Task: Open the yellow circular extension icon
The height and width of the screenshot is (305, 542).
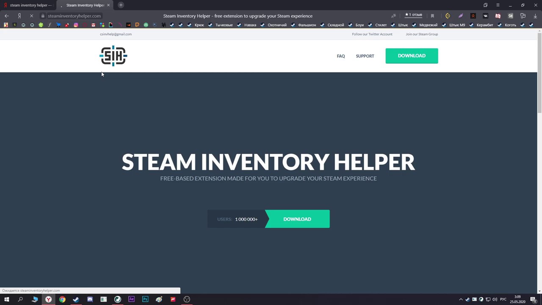Action: point(448,16)
